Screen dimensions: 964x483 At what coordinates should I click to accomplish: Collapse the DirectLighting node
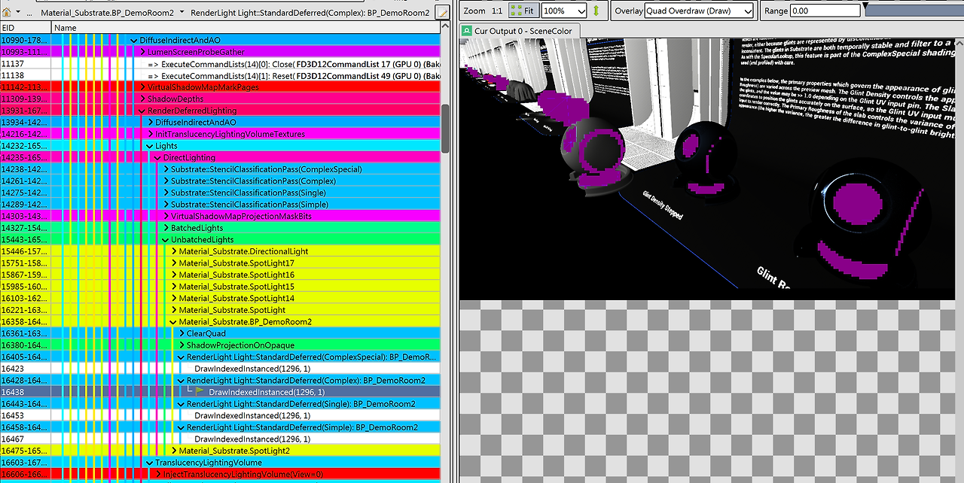point(158,157)
